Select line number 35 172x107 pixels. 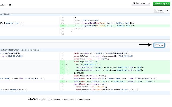click(63, 75)
